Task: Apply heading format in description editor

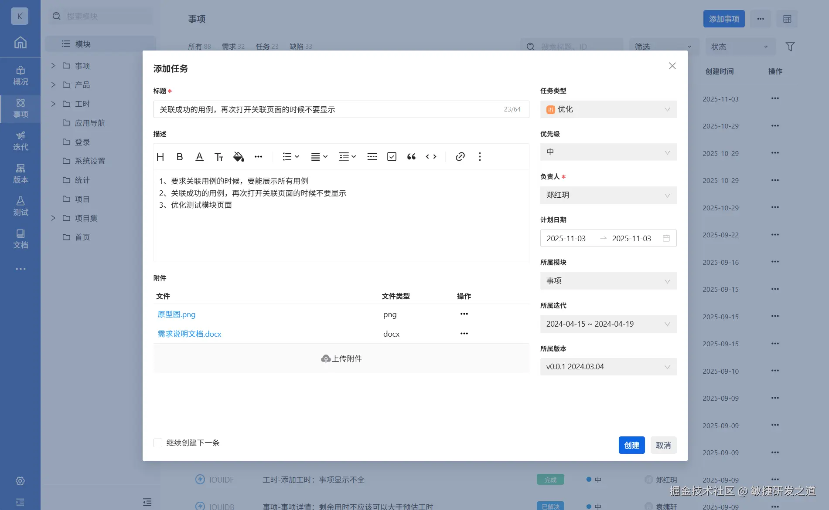Action: pos(160,157)
